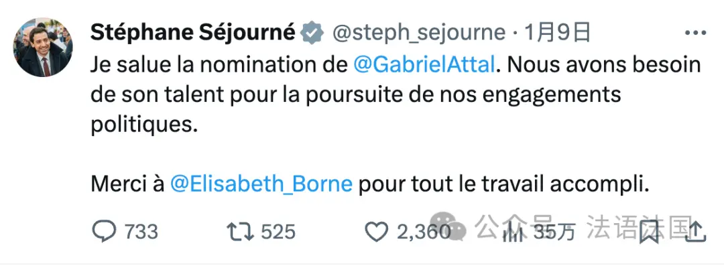Image resolution: width=724 pixels, height=266 pixels.
Task: Click the reply speech bubble icon
Action: click(x=104, y=231)
